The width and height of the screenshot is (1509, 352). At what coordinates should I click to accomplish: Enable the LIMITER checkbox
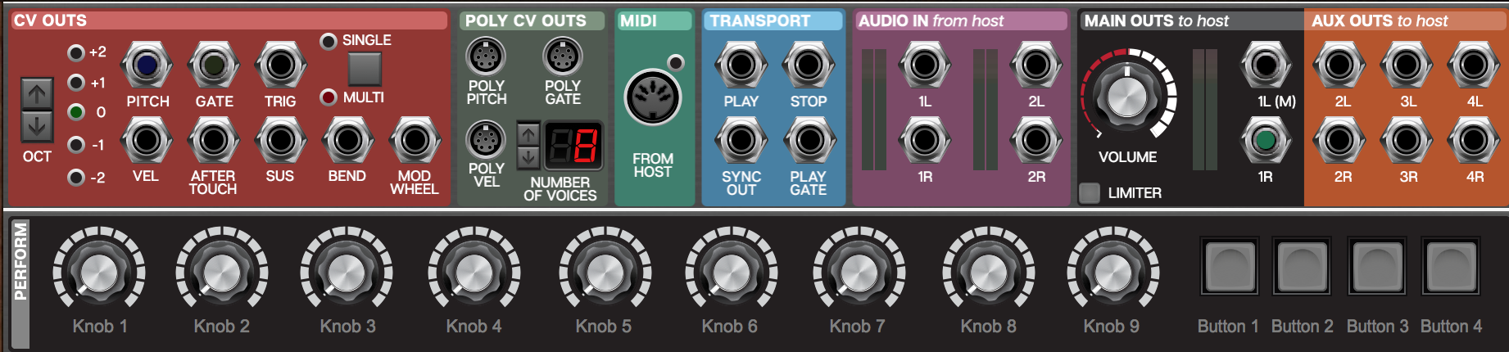coord(1090,193)
